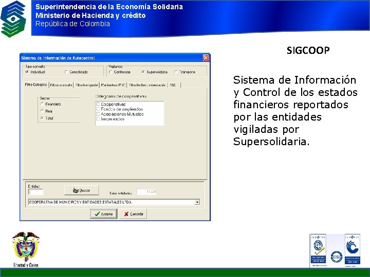The image size is (370, 277).
Task: Close the Sistema de Información dialog
Action: [x=206, y=57]
